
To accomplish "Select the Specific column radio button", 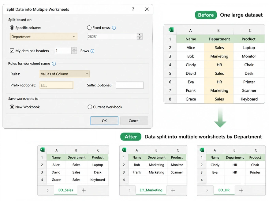I will (12, 28).
